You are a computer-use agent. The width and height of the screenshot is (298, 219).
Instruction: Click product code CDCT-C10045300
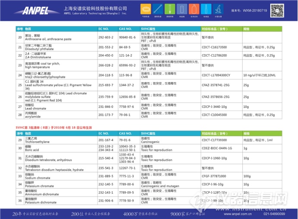click(x=214, y=115)
